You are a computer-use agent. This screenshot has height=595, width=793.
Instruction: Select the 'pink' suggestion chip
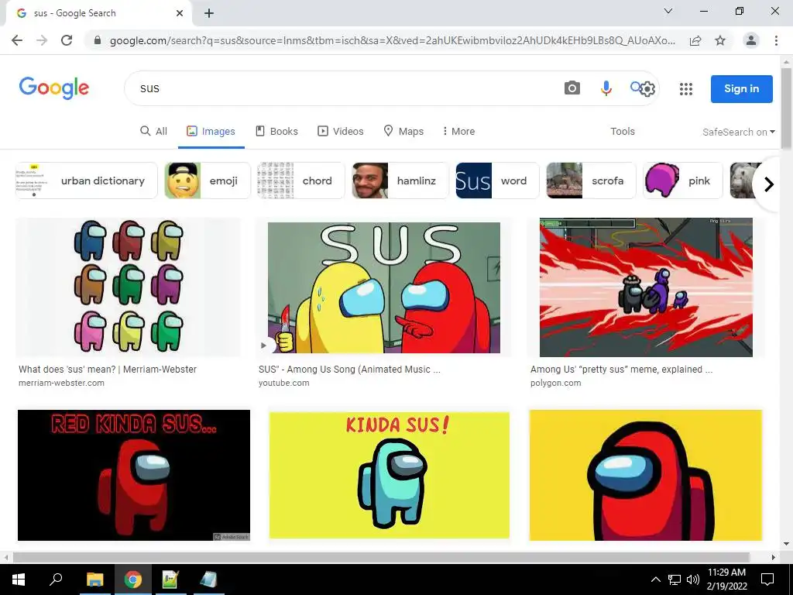click(683, 181)
